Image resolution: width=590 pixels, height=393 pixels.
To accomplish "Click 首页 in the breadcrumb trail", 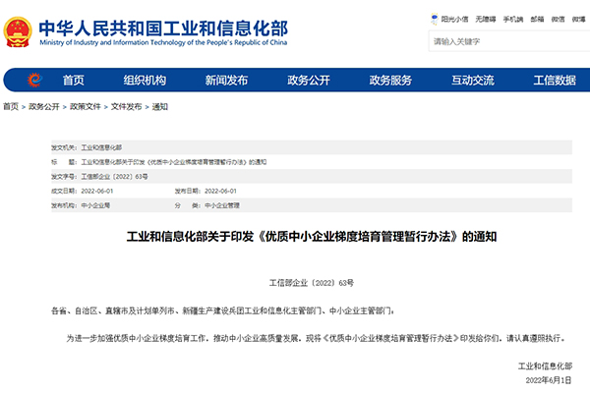I will click(x=10, y=106).
